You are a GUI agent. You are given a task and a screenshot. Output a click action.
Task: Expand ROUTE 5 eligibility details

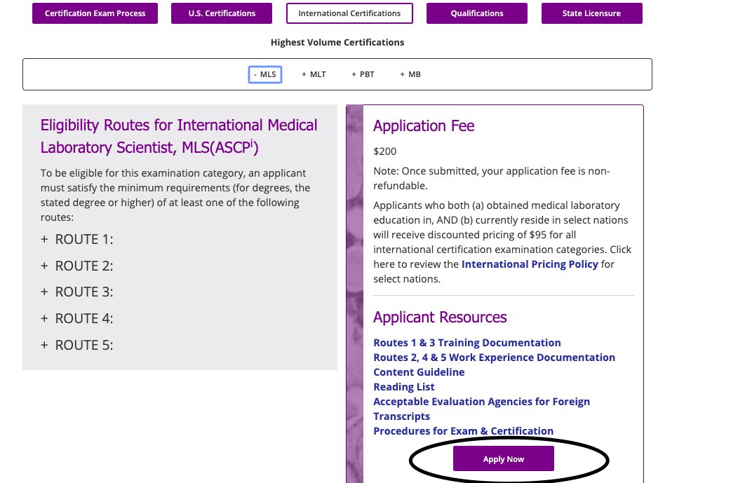pyautogui.click(x=77, y=346)
